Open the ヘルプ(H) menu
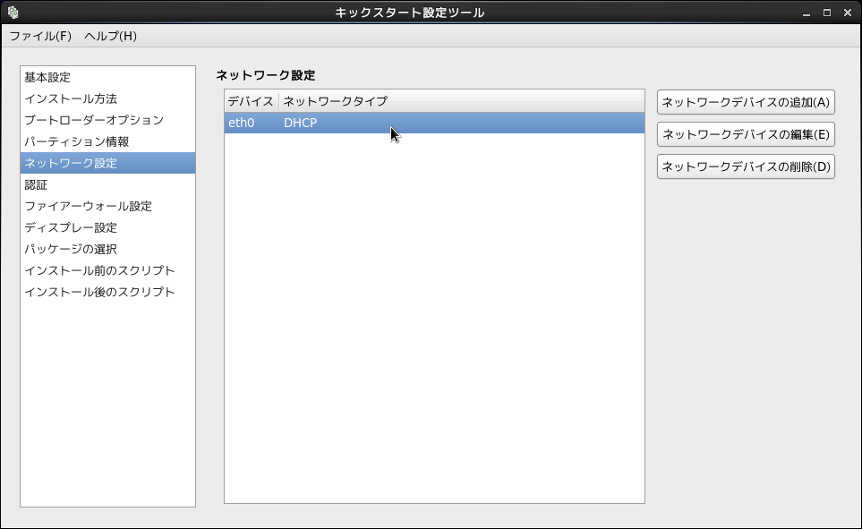Viewport: 862px width, 529px height. pos(110,36)
